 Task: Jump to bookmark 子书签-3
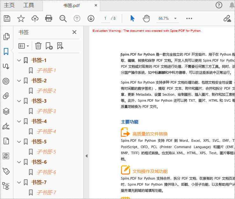46,111
